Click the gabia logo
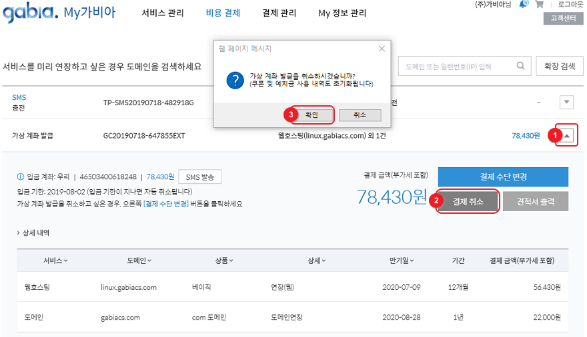The height and width of the screenshot is (337, 587). coord(31,13)
